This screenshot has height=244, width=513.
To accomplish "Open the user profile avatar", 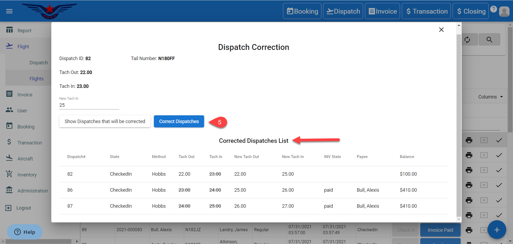I will tap(504, 11).
